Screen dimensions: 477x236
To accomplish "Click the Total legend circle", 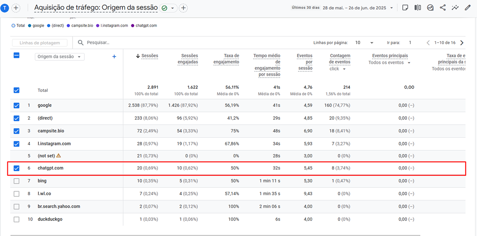I will point(13,26).
